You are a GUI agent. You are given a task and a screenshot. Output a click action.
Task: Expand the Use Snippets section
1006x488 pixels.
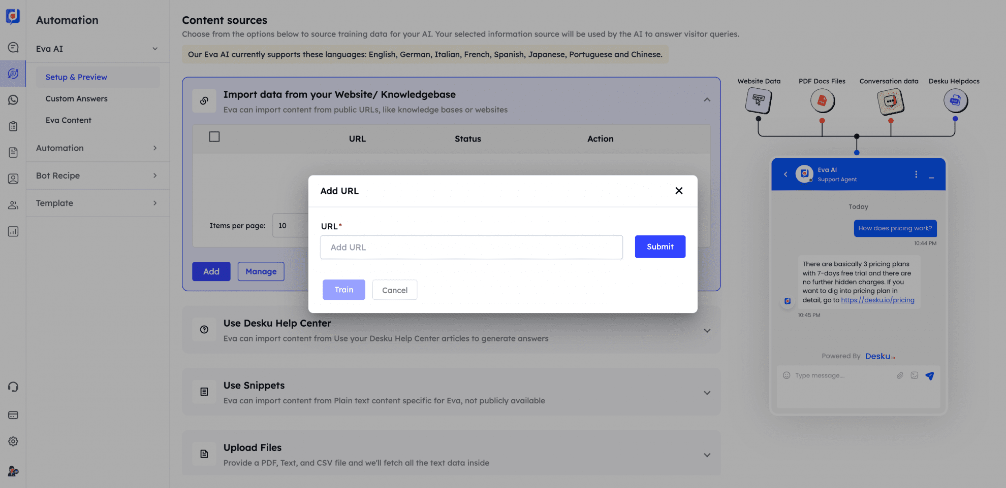coord(707,393)
